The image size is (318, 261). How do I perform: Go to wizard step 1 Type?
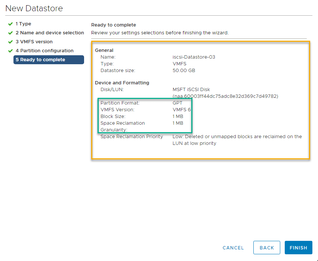click(x=23, y=24)
